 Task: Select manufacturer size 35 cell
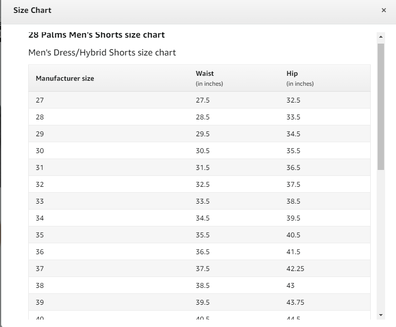click(x=40, y=235)
